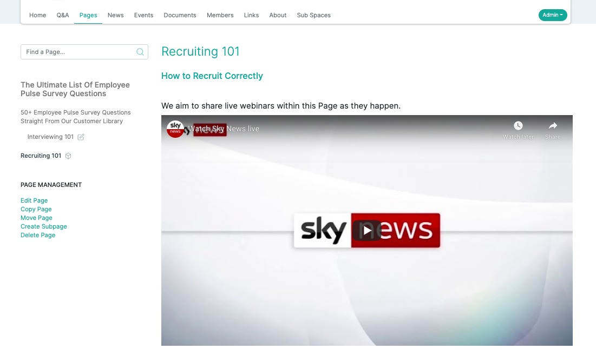
Task: Open The Ultimate List Of Employee Pulse Survey Questions
Action: (x=75, y=89)
